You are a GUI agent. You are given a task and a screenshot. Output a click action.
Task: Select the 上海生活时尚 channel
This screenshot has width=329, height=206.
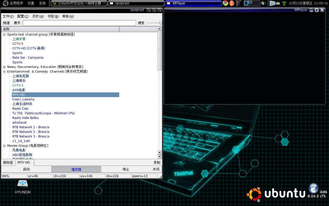click(x=22, y=104)
